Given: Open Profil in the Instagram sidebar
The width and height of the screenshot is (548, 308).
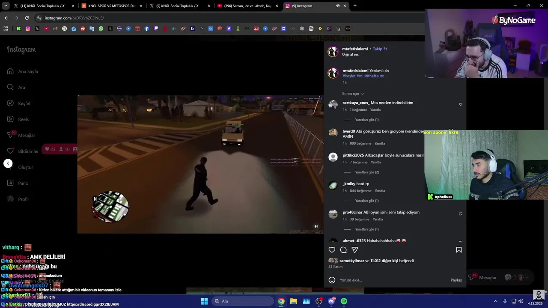Looking at the screenshot, I should tap(18, 199).
